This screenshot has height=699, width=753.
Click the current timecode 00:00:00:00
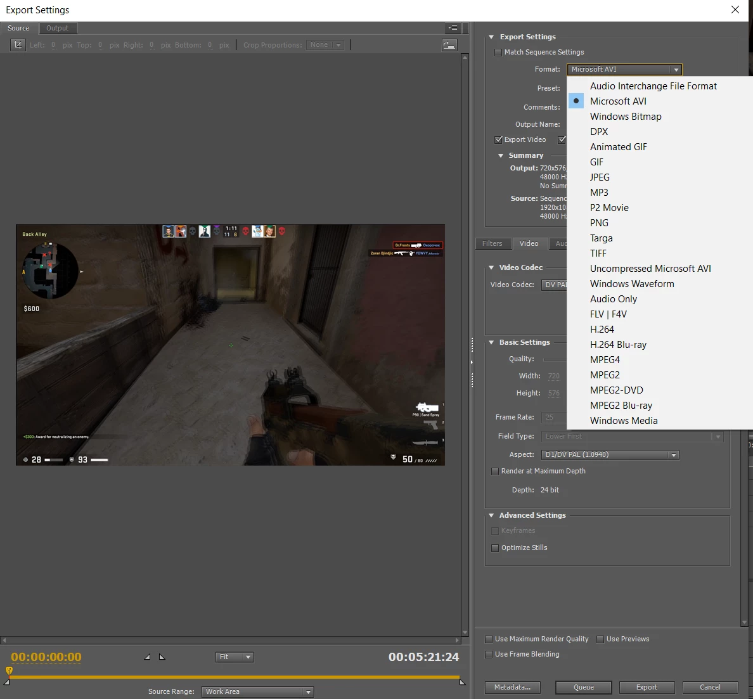(46, 657)
